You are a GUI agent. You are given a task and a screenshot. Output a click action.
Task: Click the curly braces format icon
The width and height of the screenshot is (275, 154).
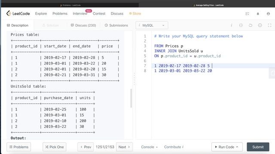click(x=241, y=25)
